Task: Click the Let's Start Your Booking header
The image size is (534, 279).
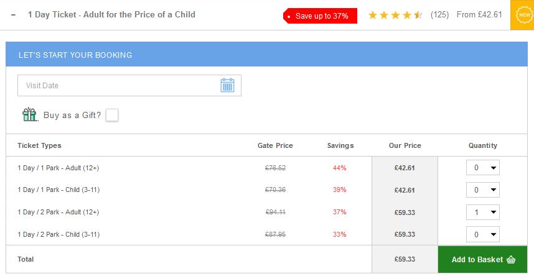Action: (x=266, y=55)
